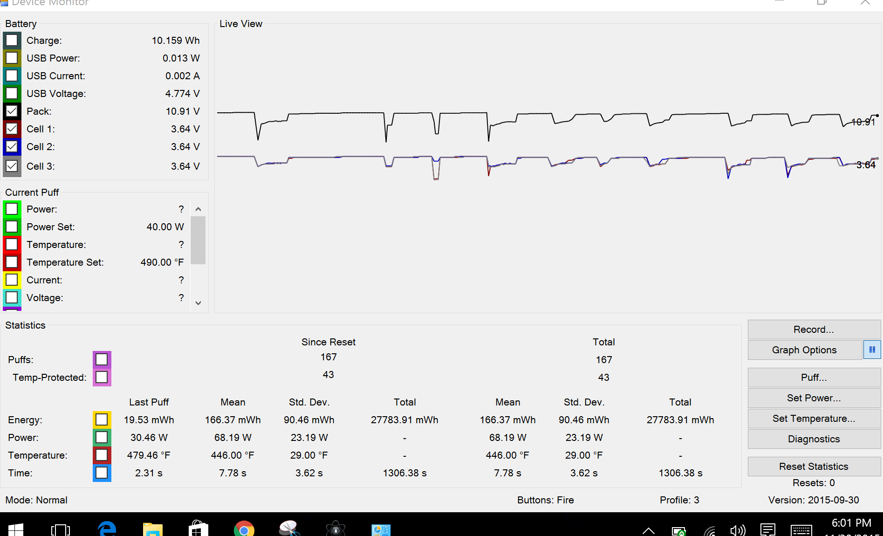Uncheck the Pack voltage checkbox
Viewport: 883px width, 536px height.
tap(12, 111)
